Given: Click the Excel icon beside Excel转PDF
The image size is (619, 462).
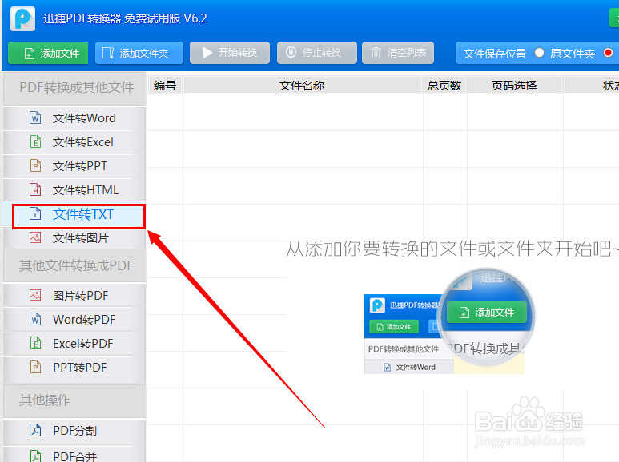Looking at the screenshot, I should tap(35, 344).
